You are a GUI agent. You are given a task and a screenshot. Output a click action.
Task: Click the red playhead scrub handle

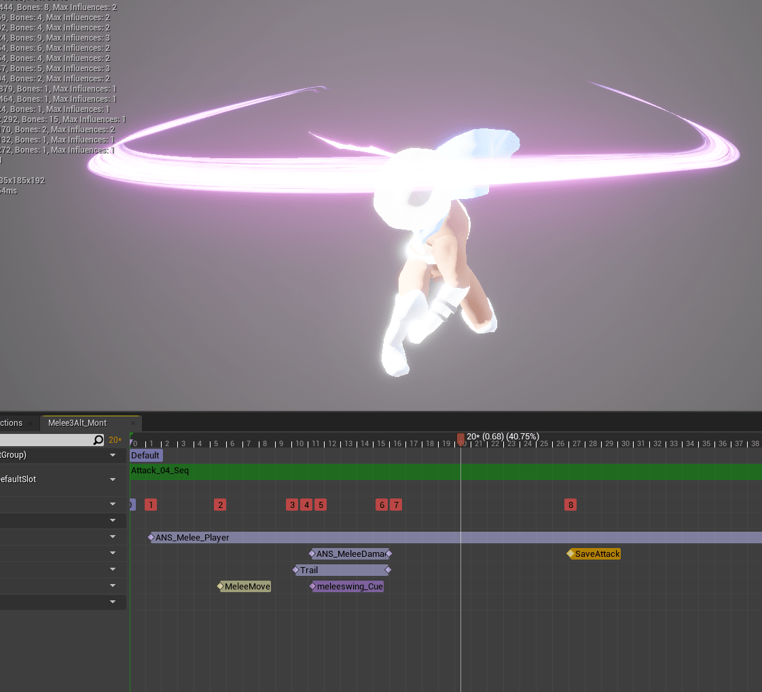(x=460, y=439)
